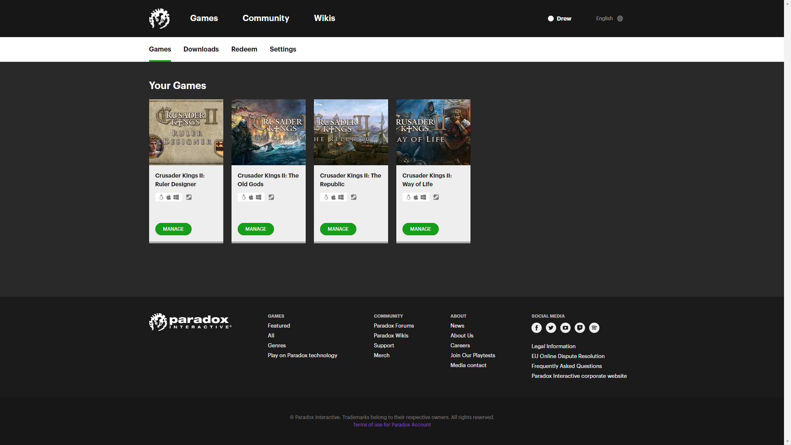Image resolution: width=791 pixels, height=445 pixels.
Task: Switch to the Redeem tab
Action: click(x=244, y=49)
